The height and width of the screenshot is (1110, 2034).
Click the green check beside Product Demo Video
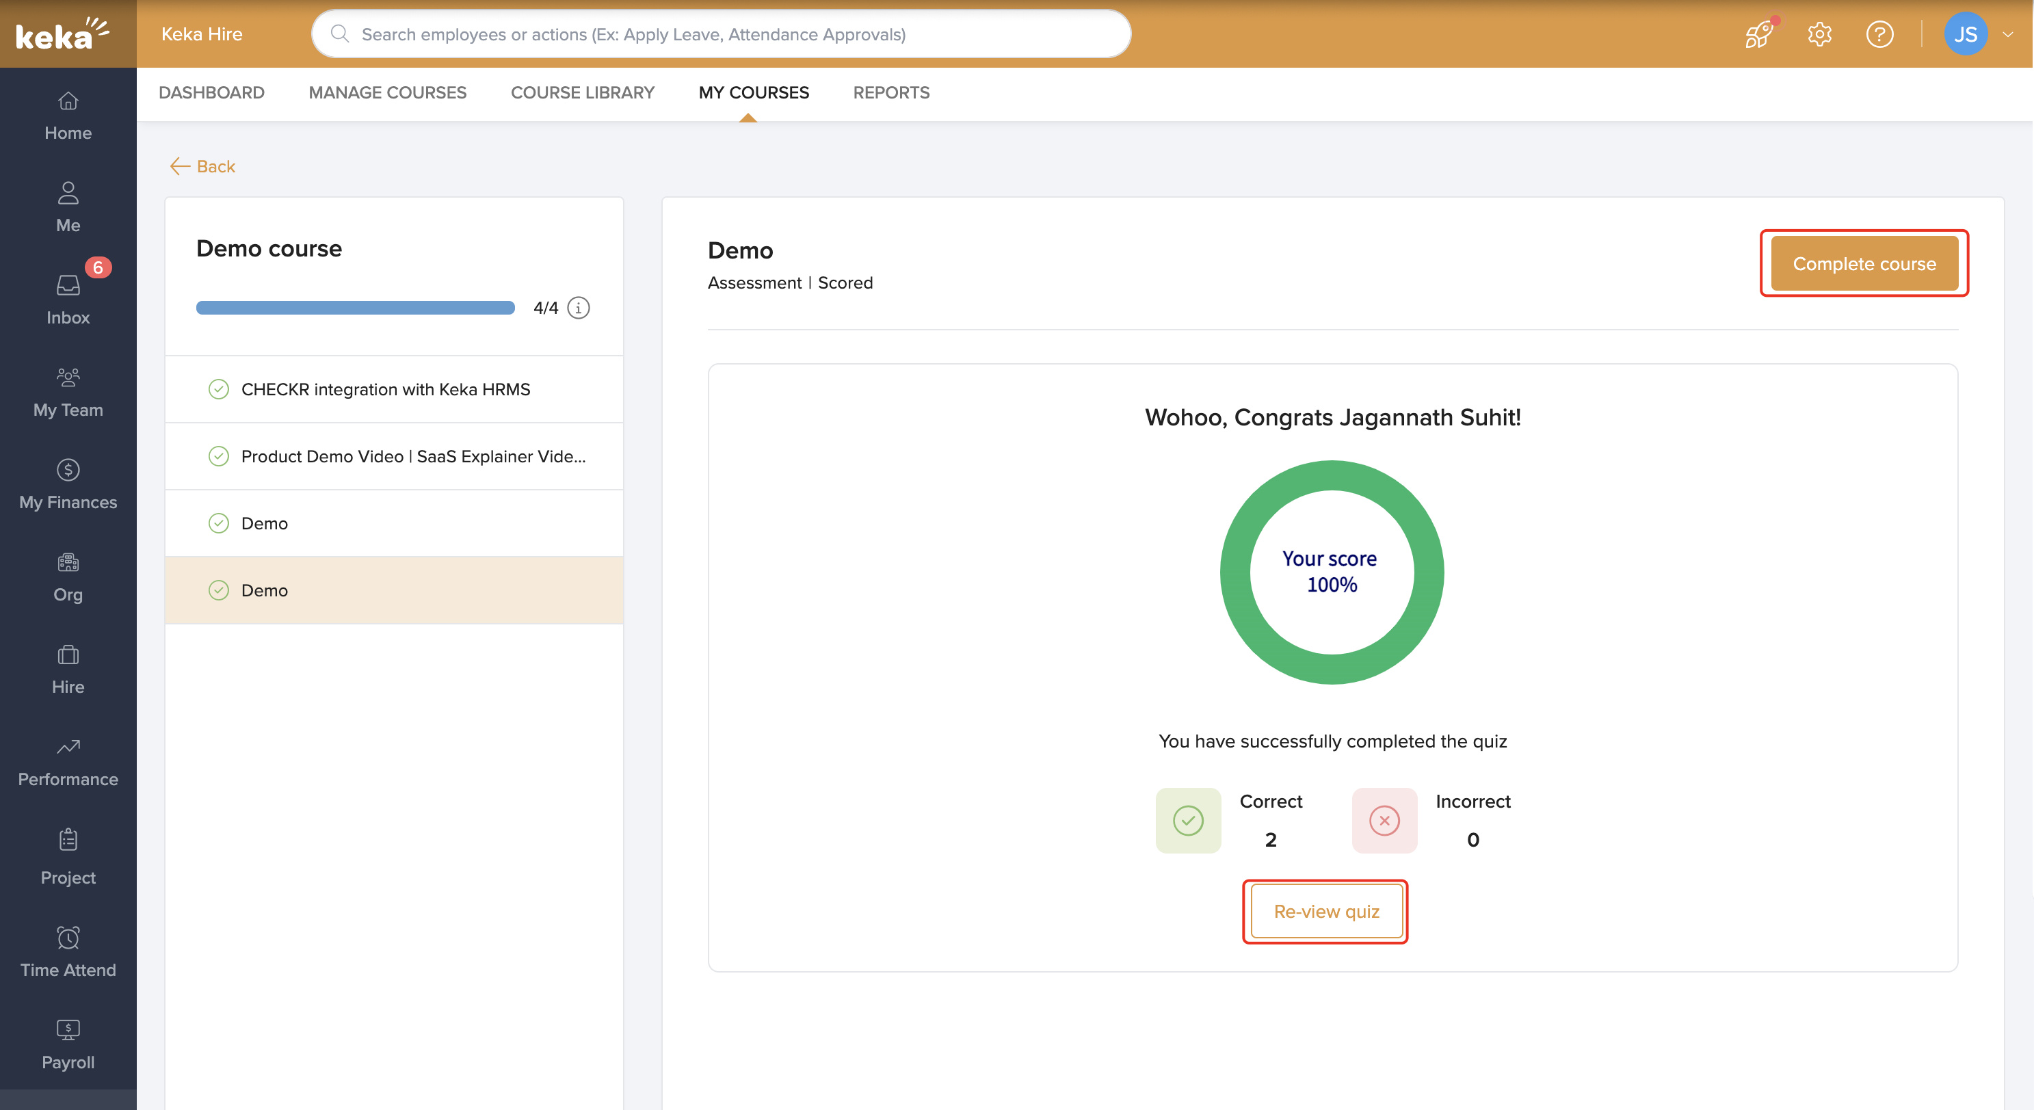pos(219,455)
